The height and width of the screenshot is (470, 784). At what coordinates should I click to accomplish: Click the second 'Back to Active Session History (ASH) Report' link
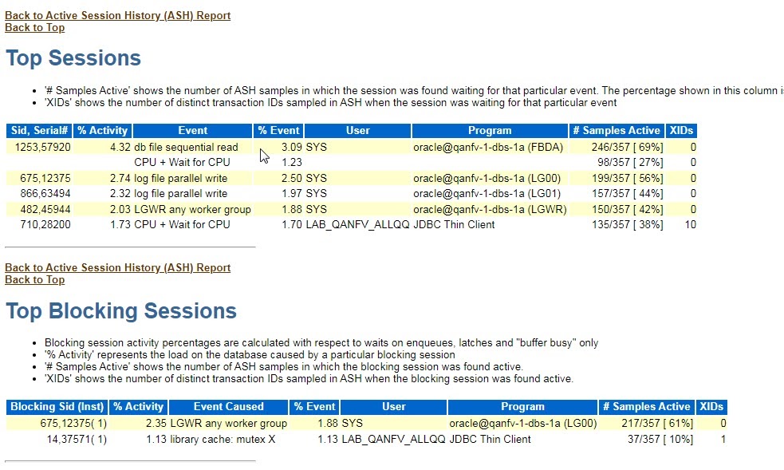117,267
